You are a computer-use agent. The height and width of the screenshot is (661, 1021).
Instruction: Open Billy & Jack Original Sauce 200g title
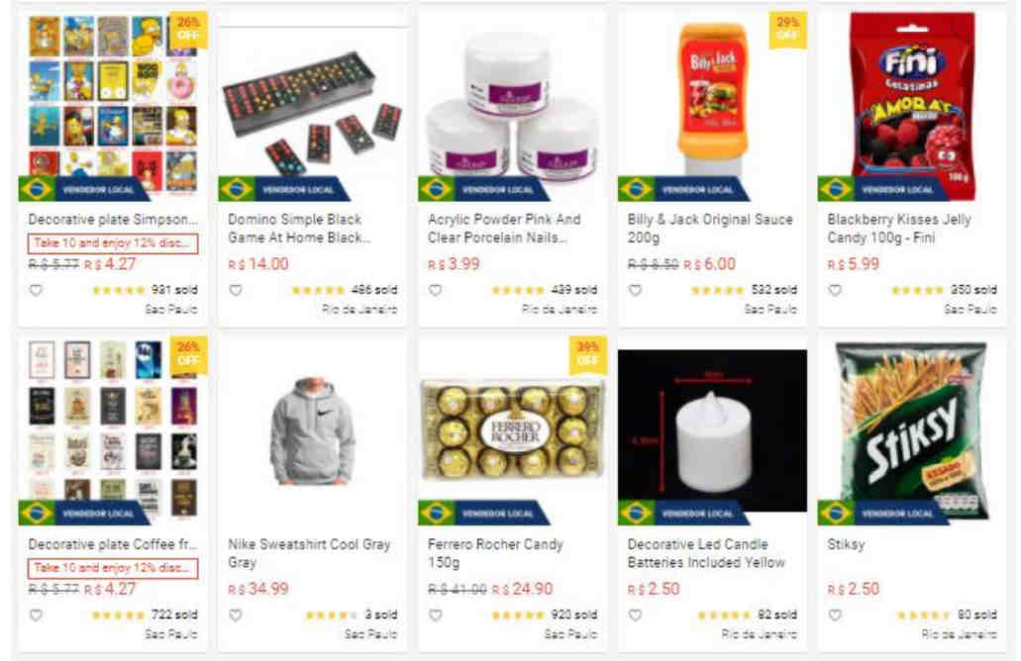point(710,229)
